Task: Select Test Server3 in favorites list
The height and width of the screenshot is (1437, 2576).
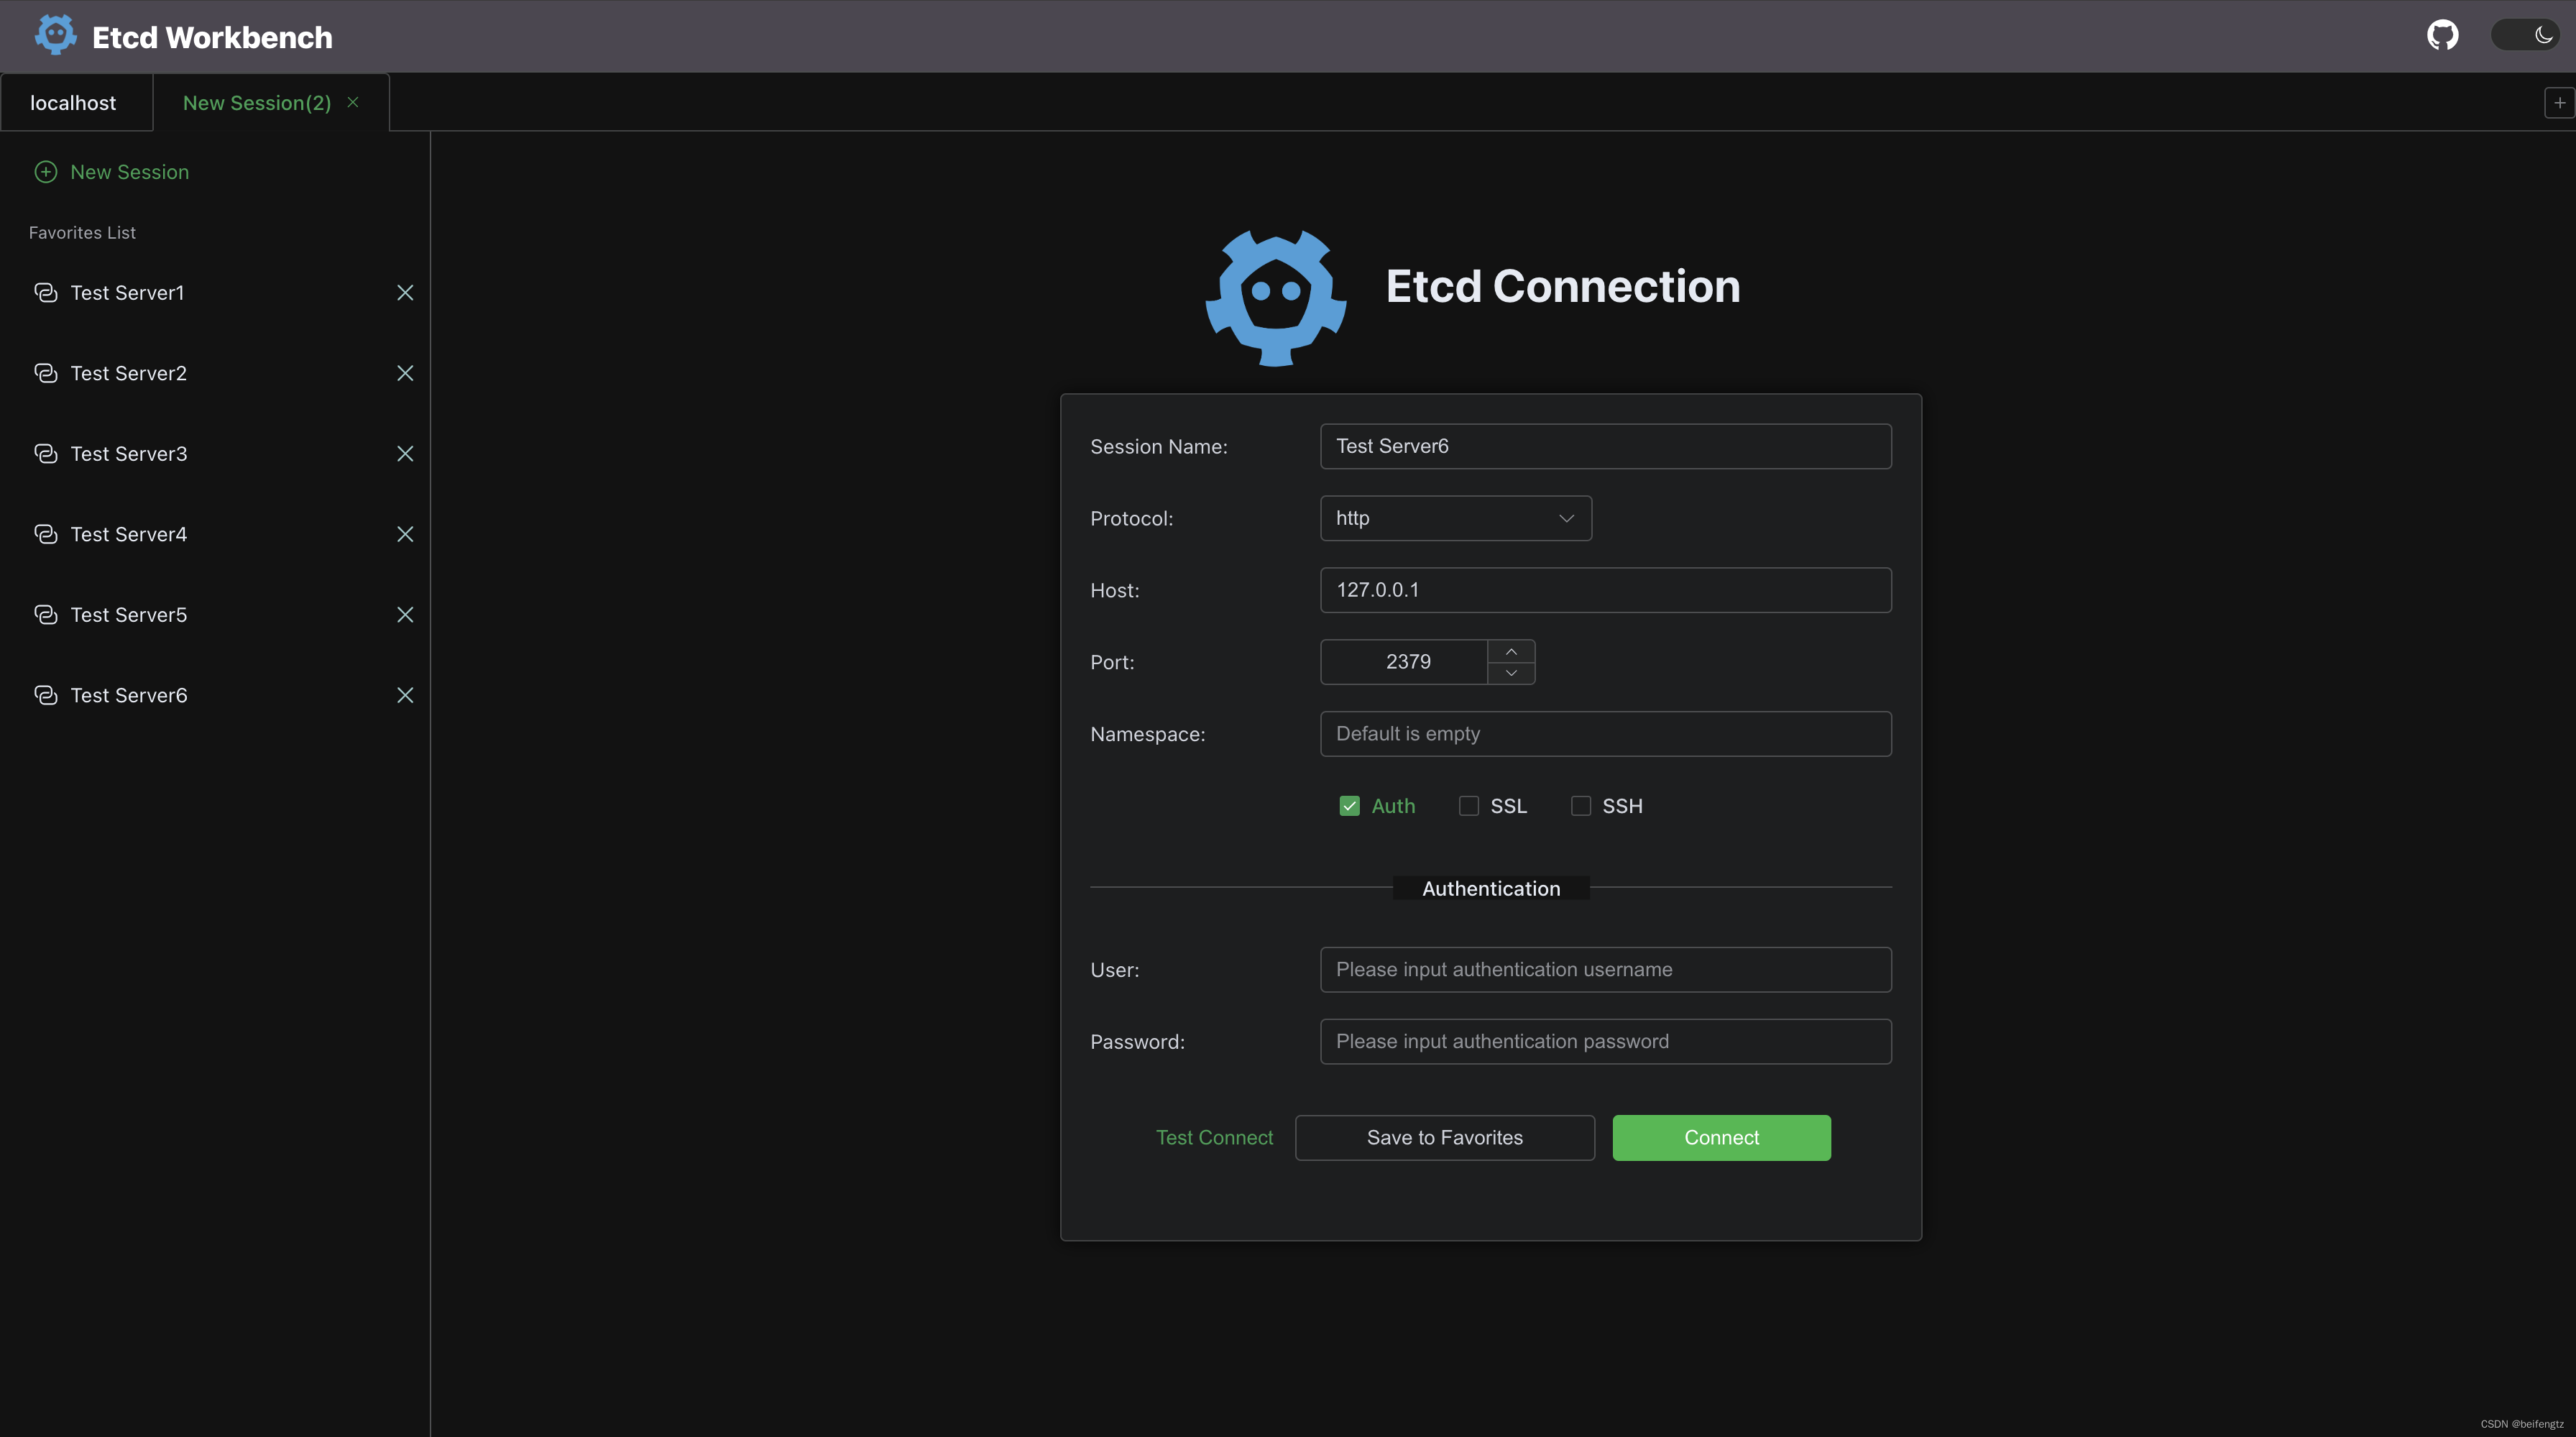Action: tap(128, 454)
